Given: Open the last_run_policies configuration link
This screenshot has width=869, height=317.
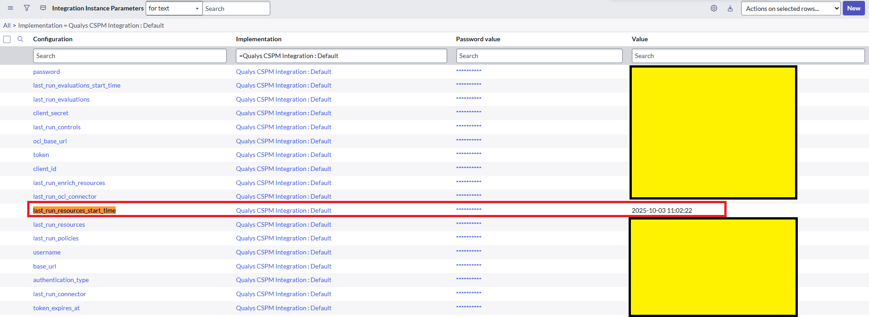Looking at the screenshot, I should pos(56,238).
